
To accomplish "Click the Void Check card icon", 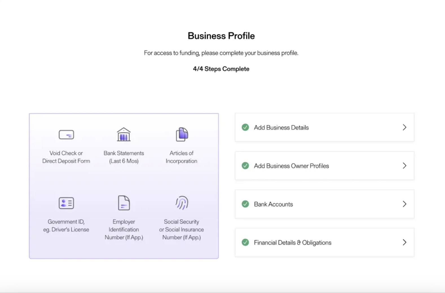I will tap(66, 135).
